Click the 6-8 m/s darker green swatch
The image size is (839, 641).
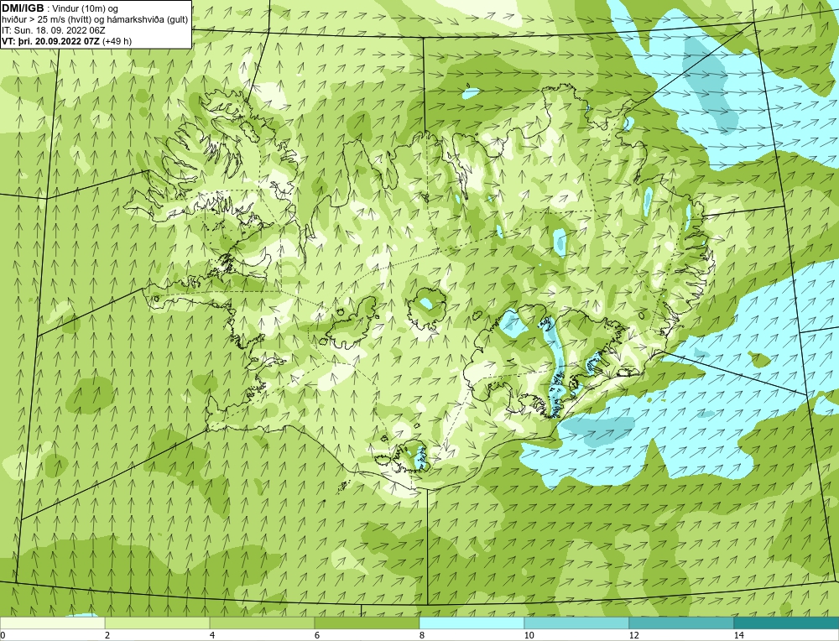pos(367,623)
